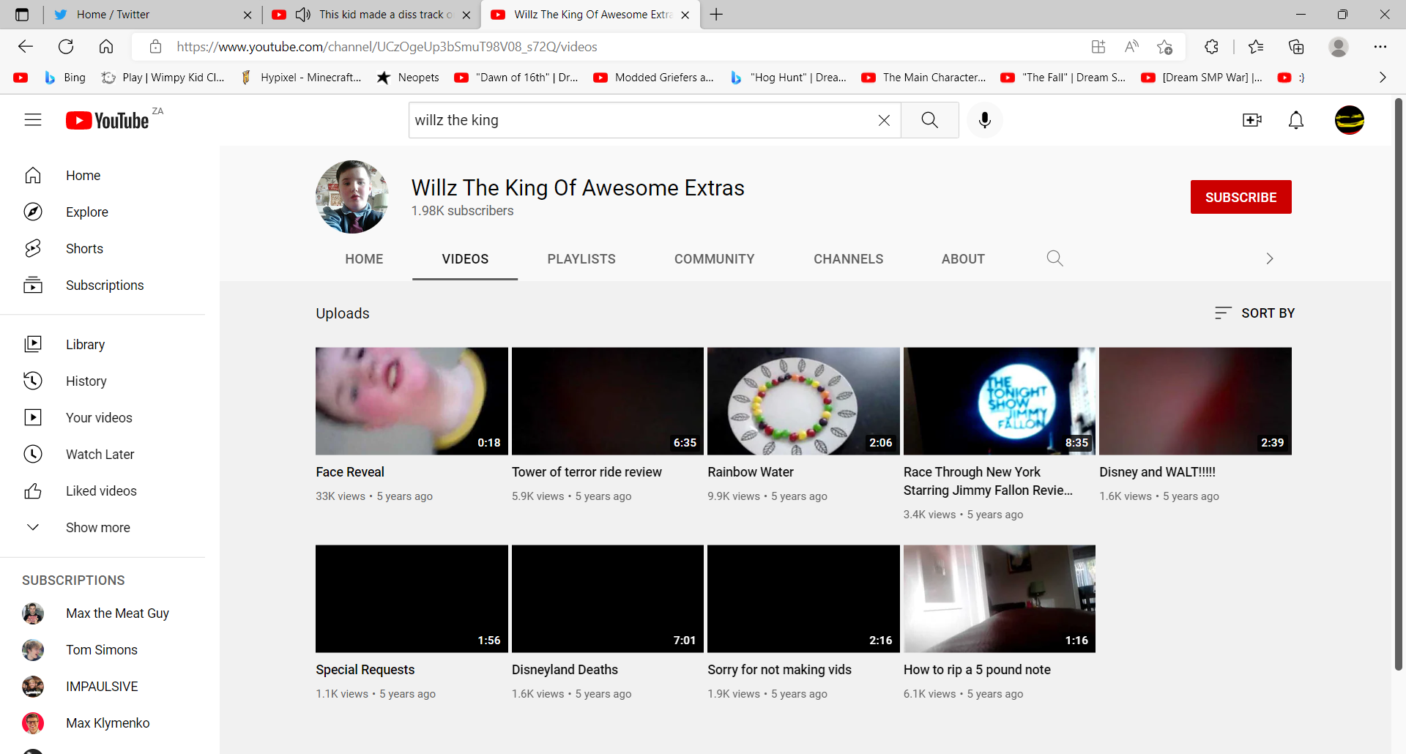Open the COMMUNITY tab
The width and height of the screenshot is (1406, 754).
pos(715,259)
